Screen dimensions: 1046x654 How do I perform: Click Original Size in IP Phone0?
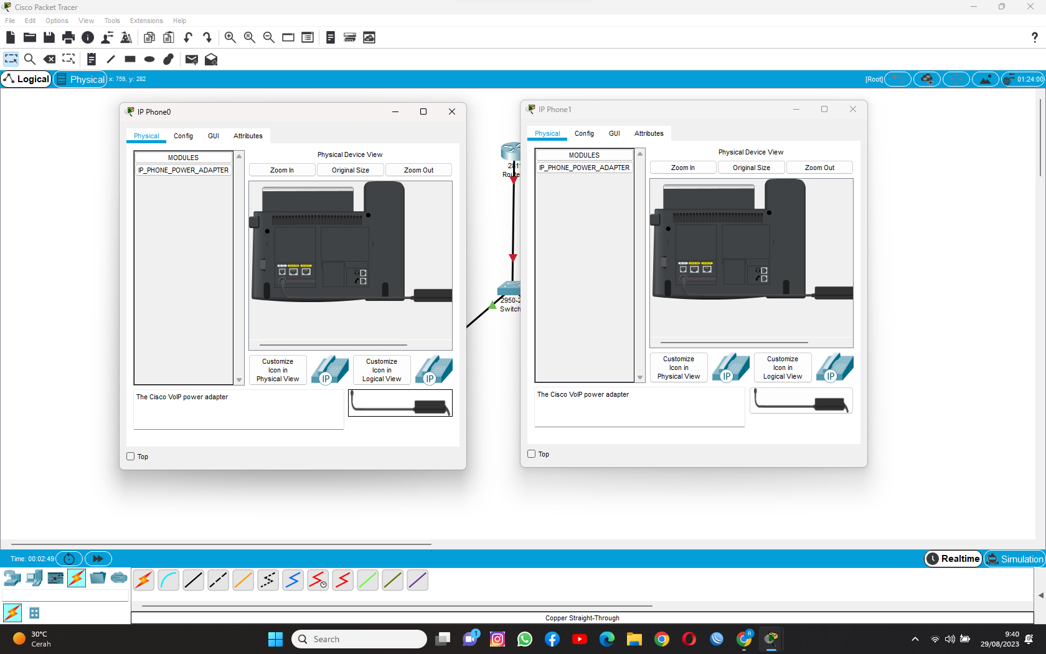pos(351,170)
